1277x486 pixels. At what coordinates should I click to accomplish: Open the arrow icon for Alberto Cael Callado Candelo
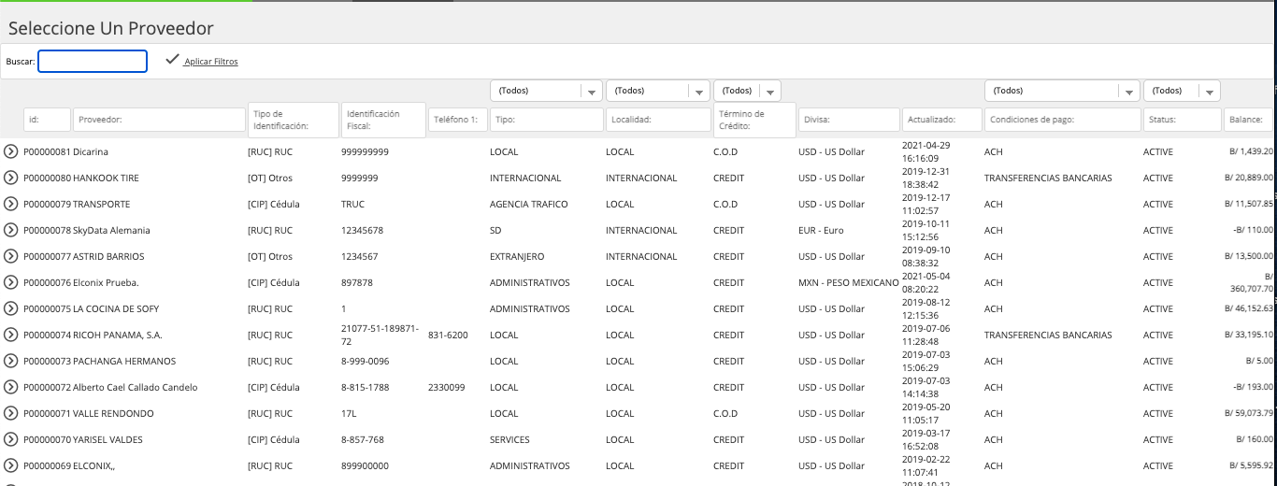pyautogui.click(x=10, y=387)
